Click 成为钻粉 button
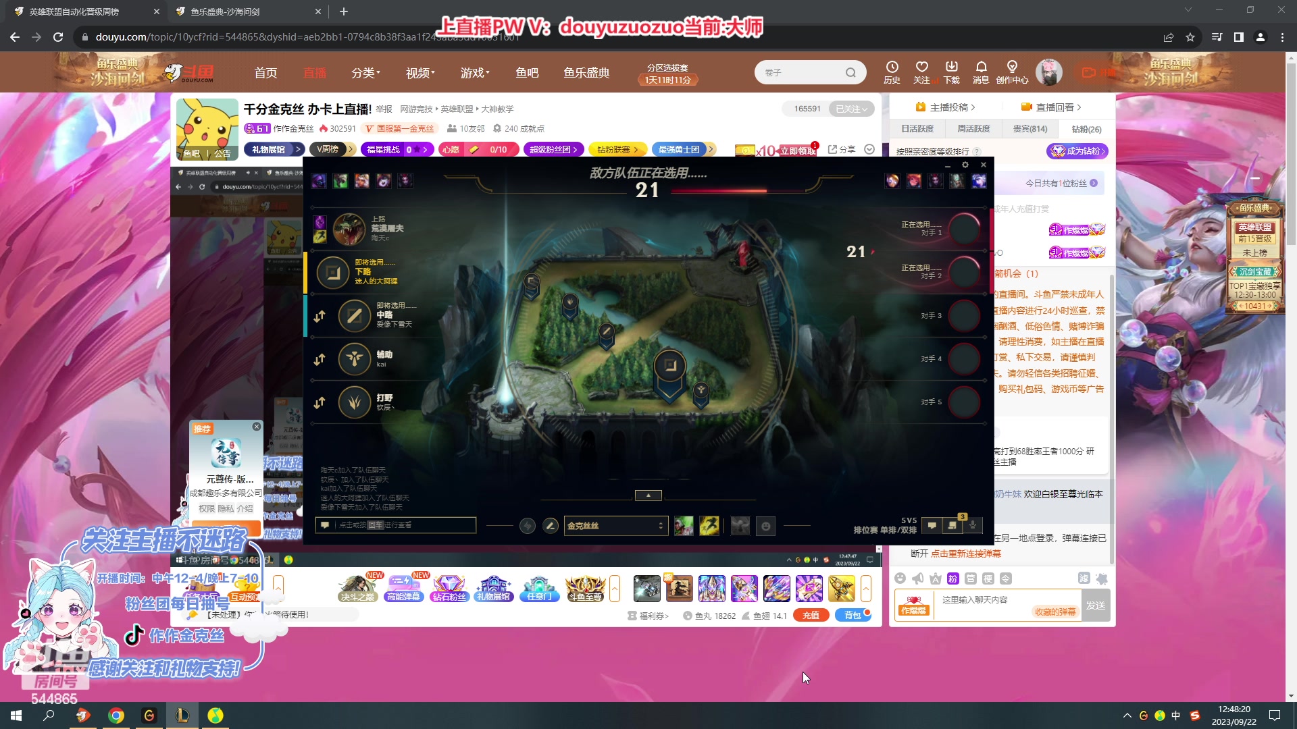1297x729 pixels. coord(1077,151)
